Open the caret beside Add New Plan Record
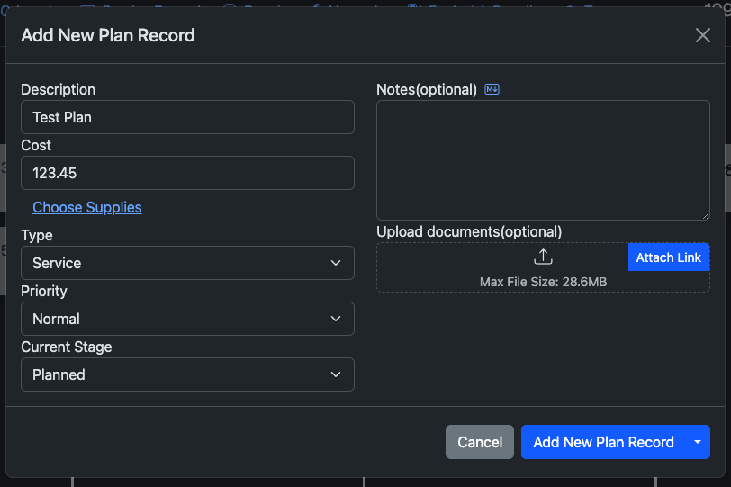The image size is (731, 487). coord(697,442)
